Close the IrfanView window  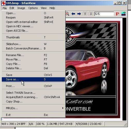pos(124,3)
